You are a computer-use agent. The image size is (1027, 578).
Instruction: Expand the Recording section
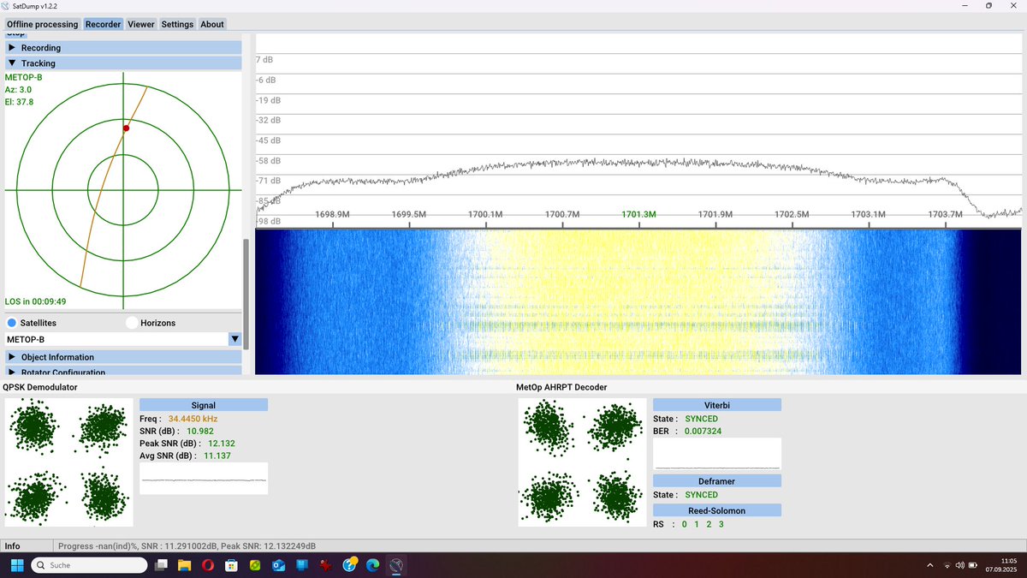coord(123,48)
